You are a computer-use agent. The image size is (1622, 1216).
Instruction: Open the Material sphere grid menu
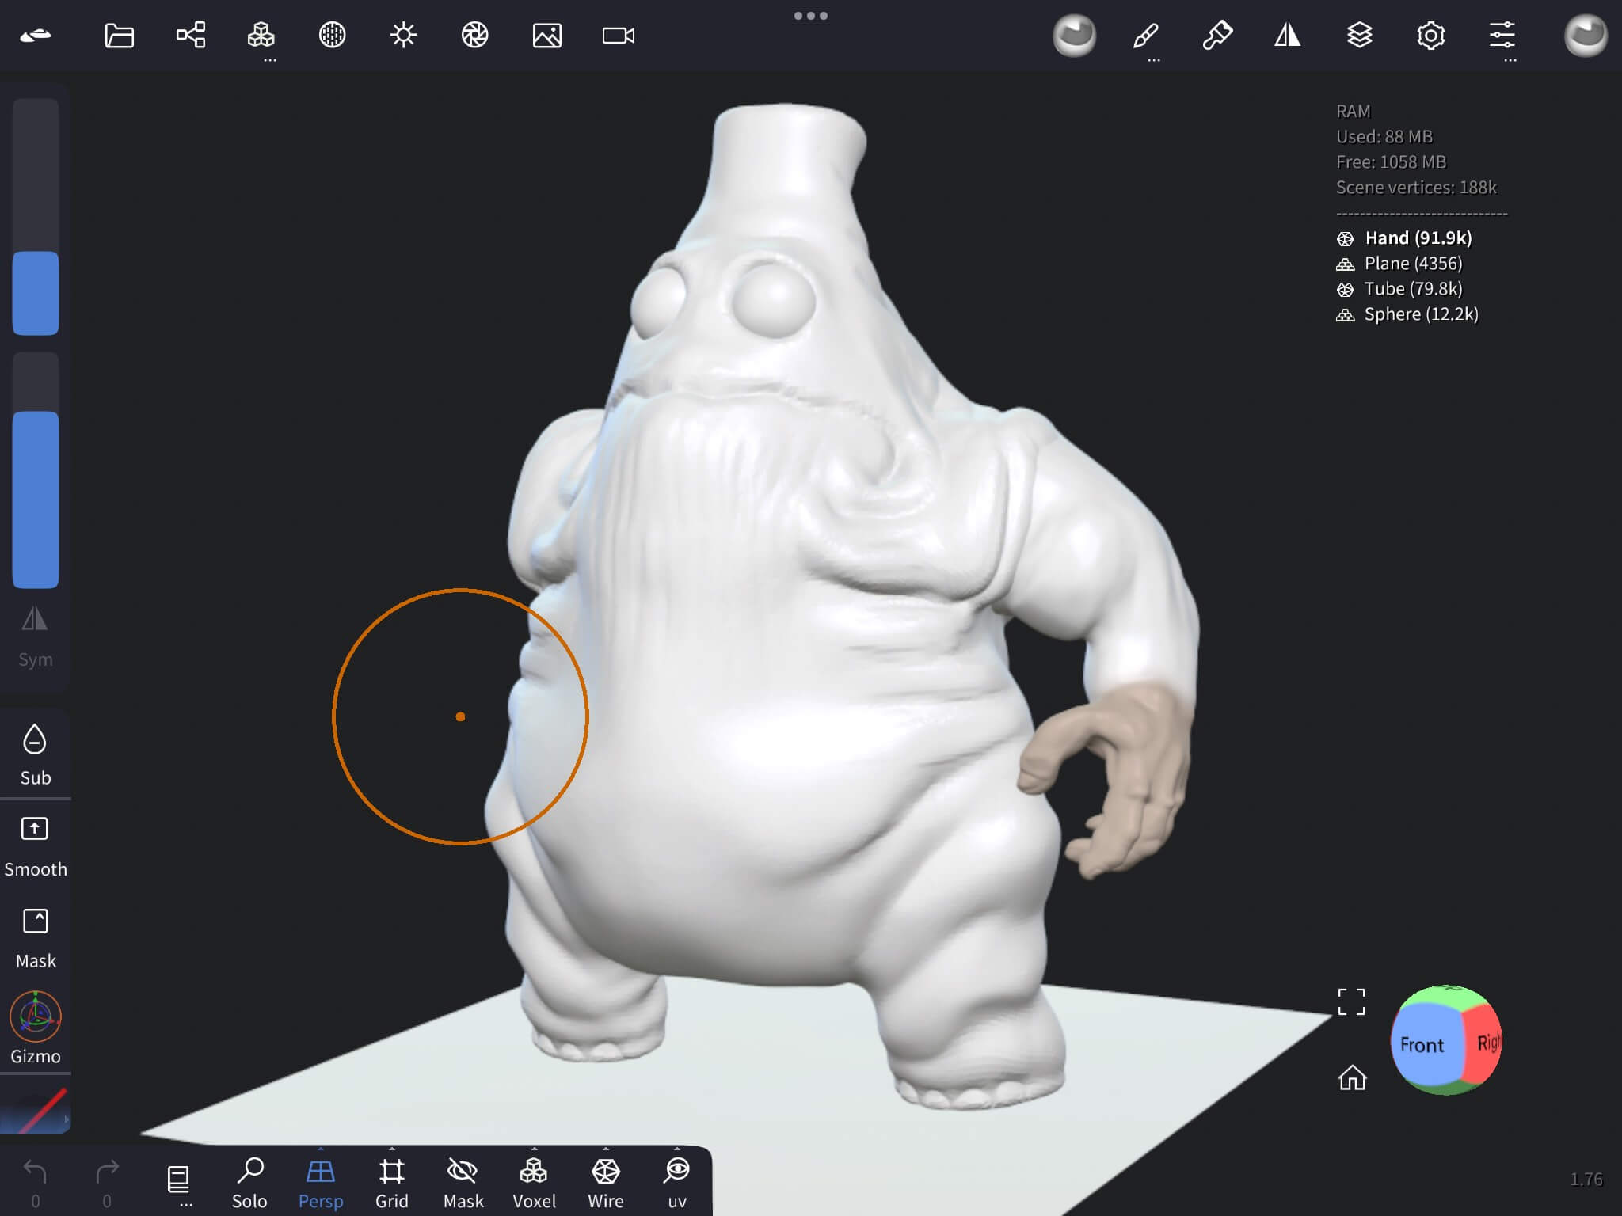point(333,36)
